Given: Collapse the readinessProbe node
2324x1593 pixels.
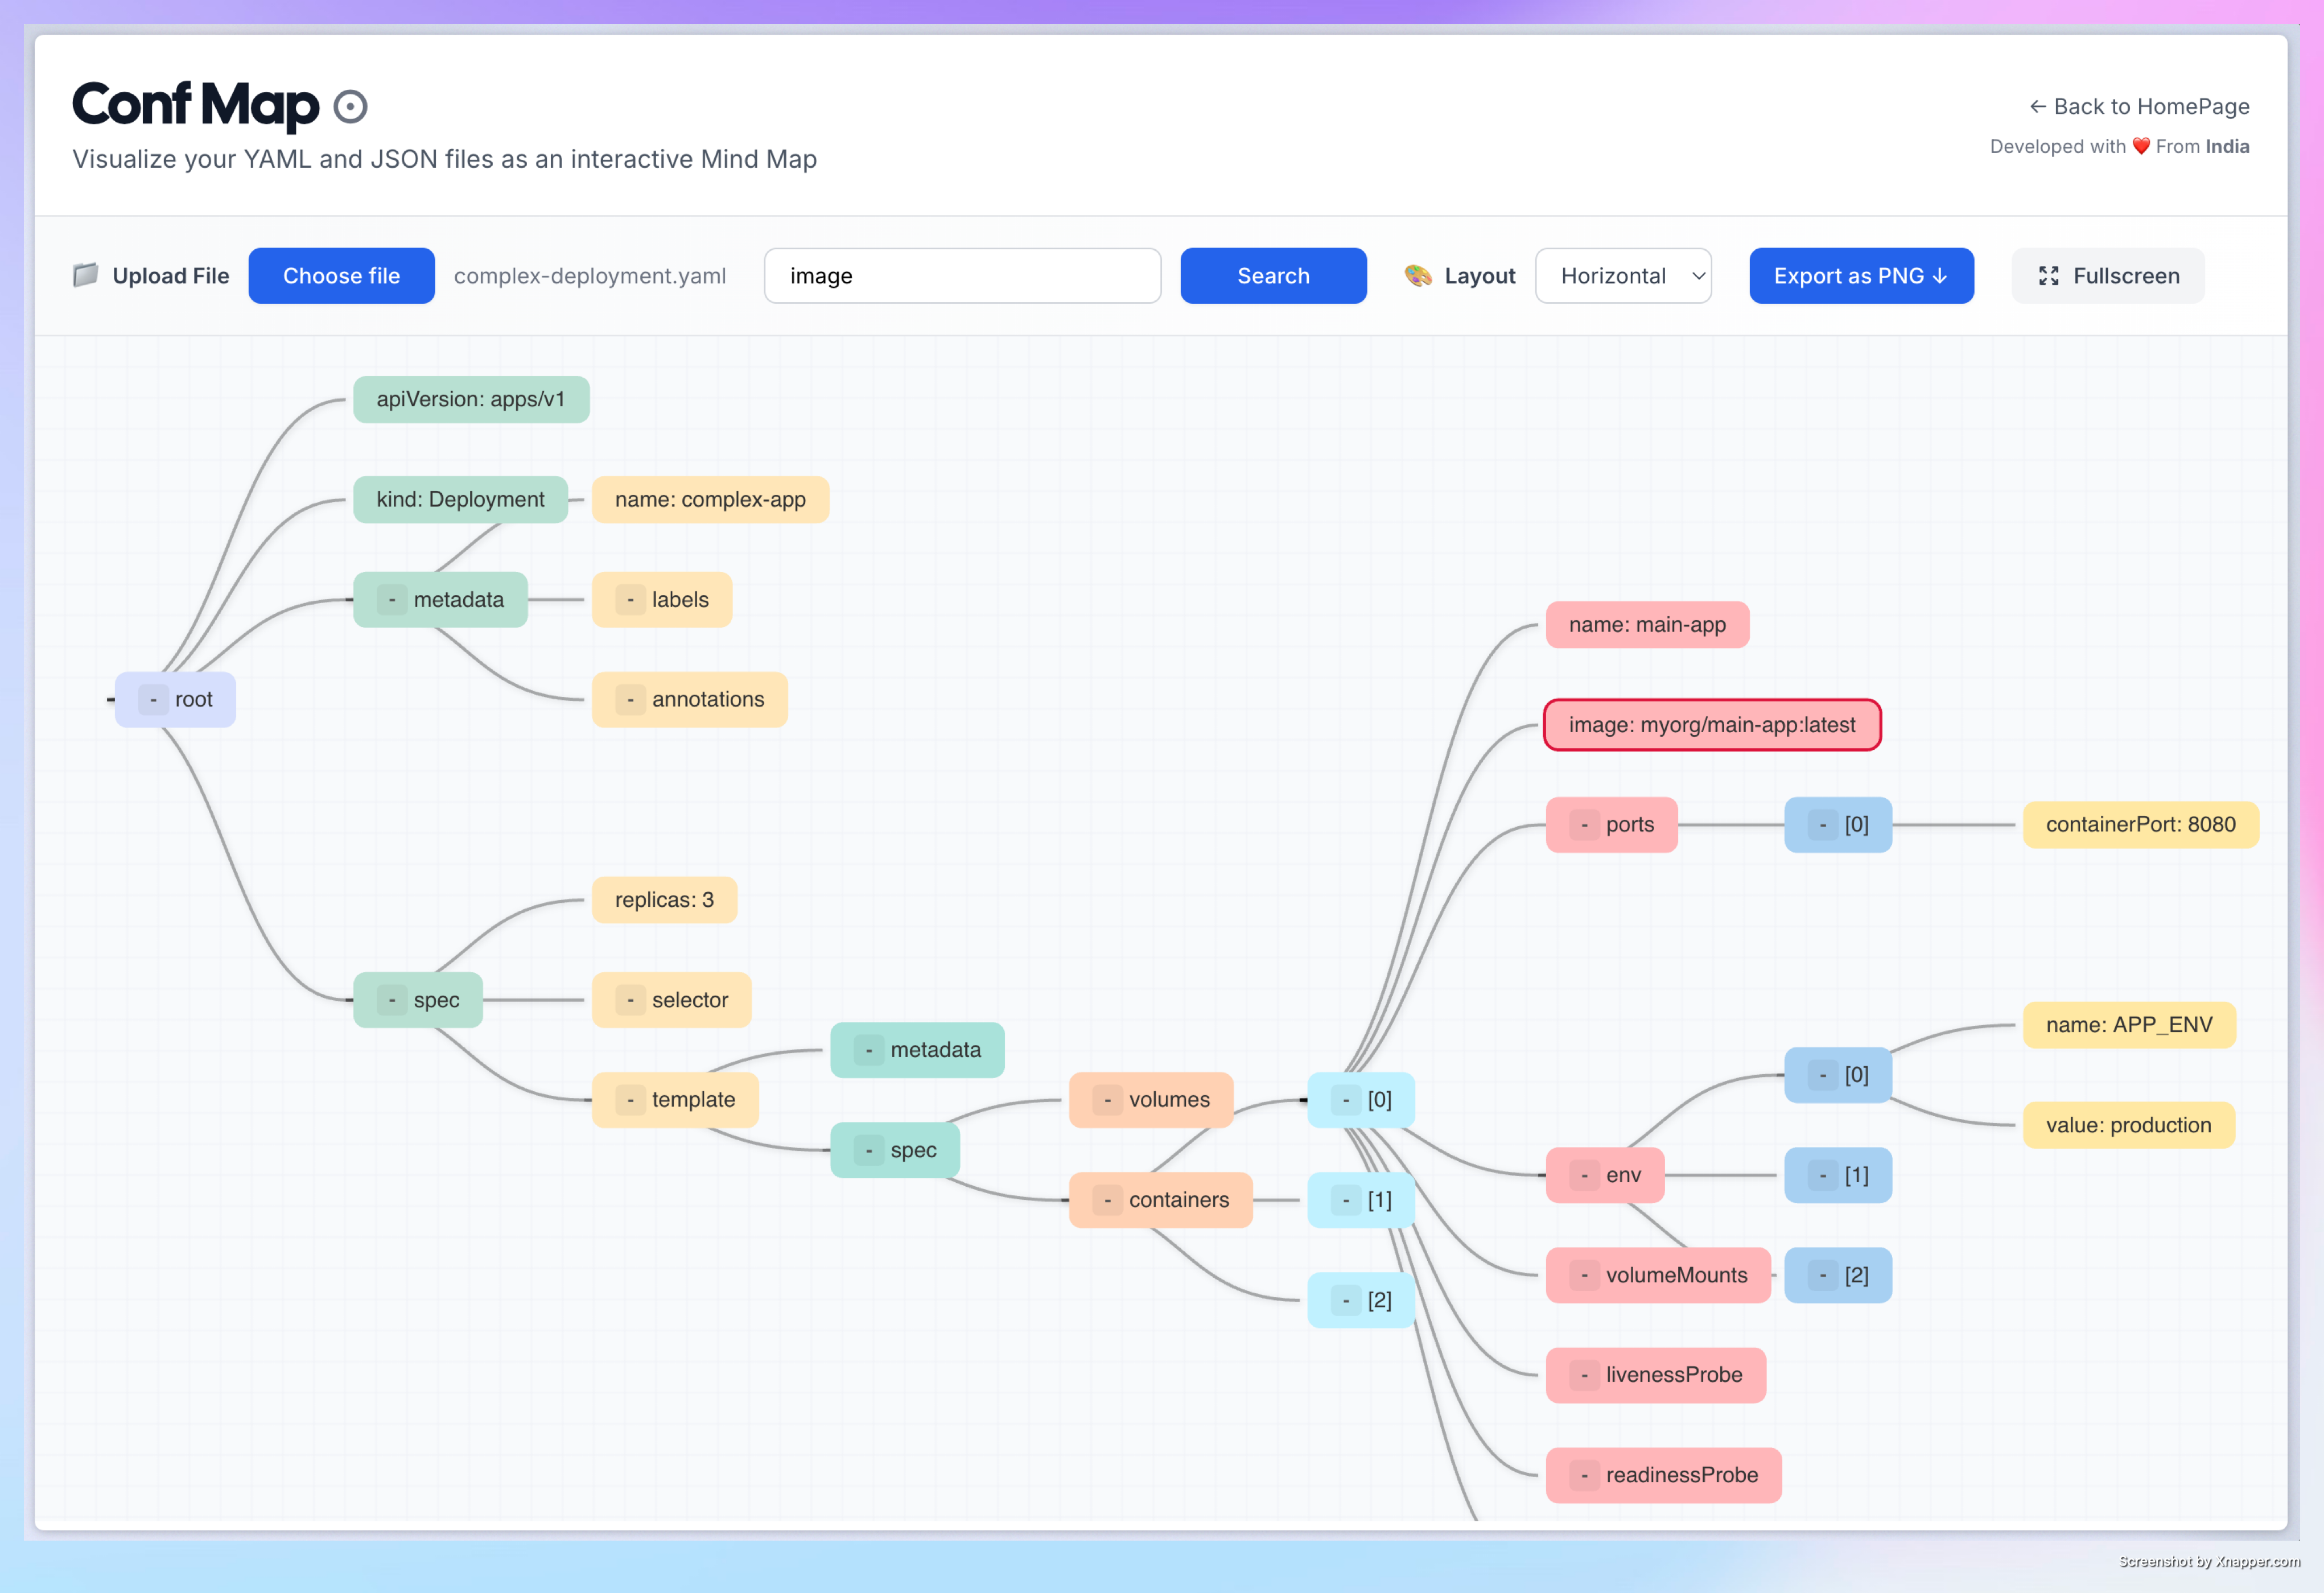Looking at the screenshot, I should click(x=1584, y=1475).
